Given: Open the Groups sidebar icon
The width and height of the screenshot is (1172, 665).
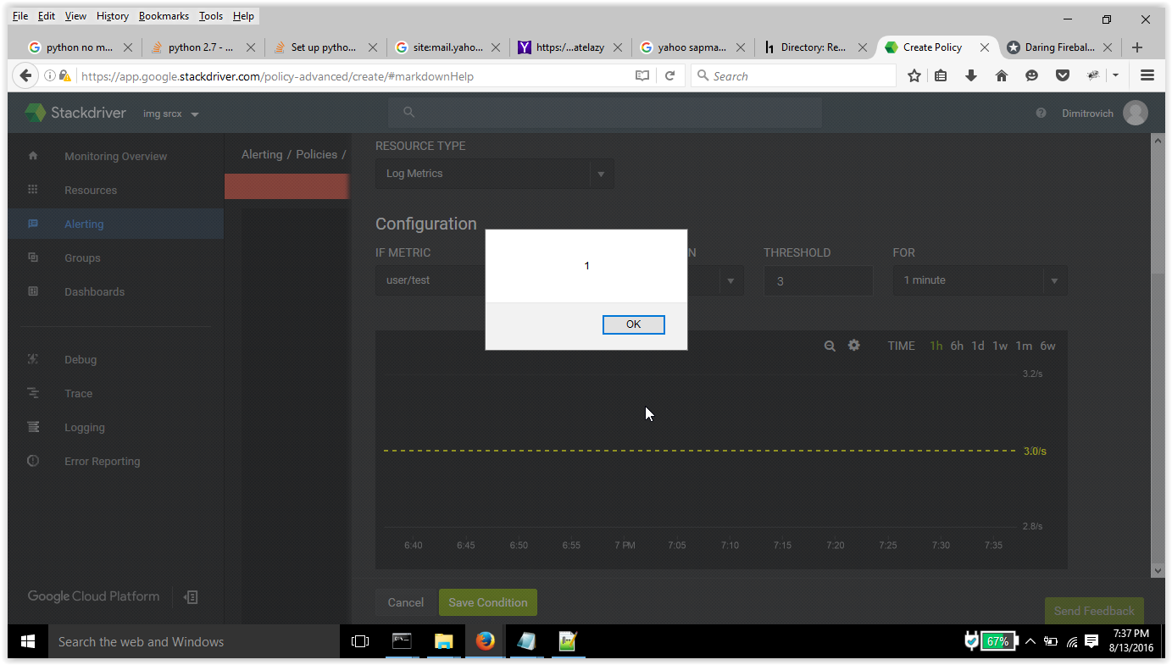Looking at the screenshot, I should (33, 258).
